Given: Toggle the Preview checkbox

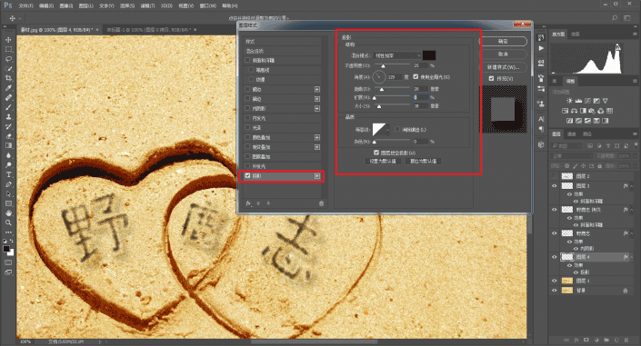Looking at the screenshot, I should coord(491,78).
